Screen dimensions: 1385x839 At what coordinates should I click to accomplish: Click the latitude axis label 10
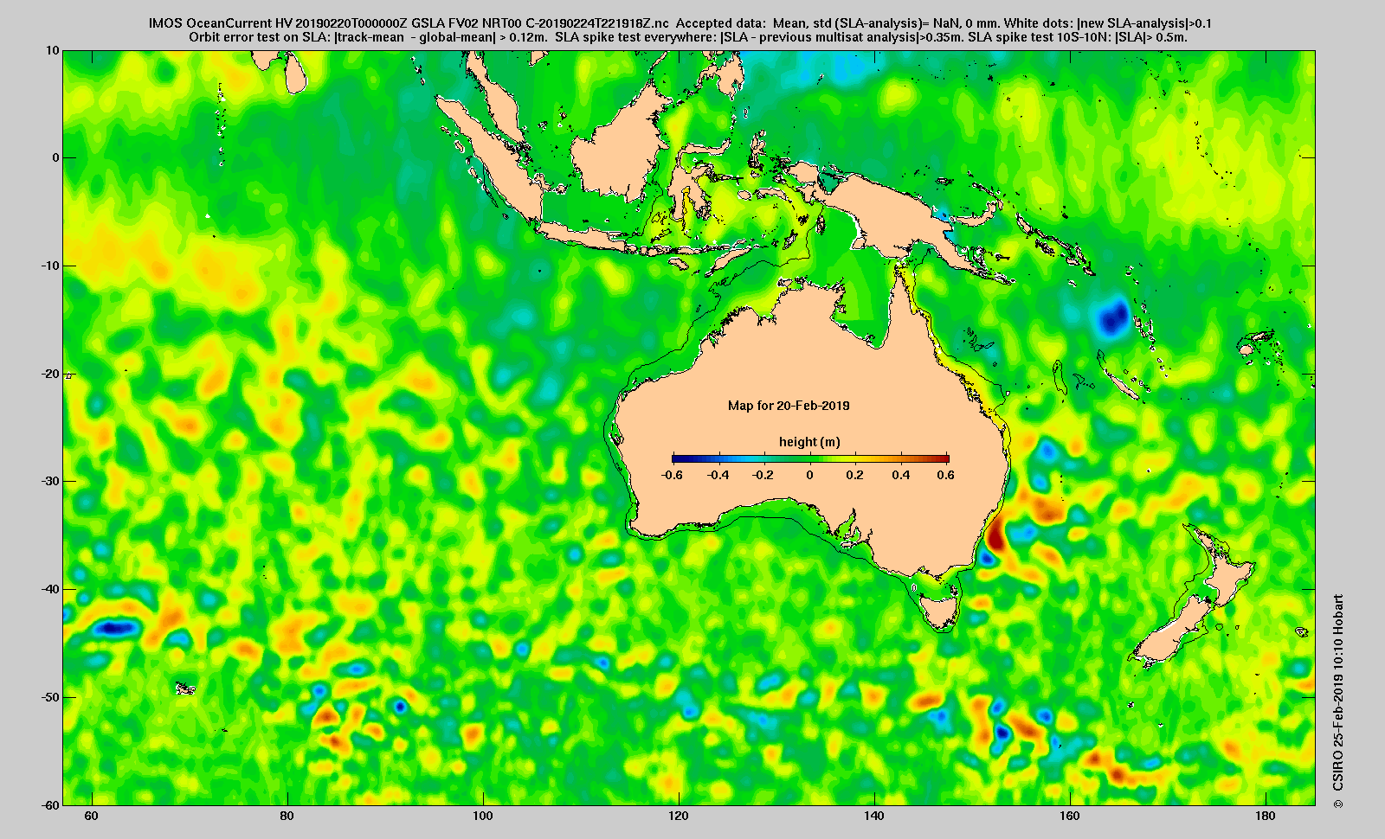53,50
